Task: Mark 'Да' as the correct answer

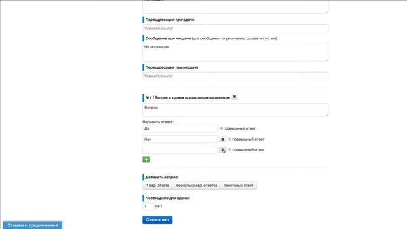Action: [x=221, y=128]
